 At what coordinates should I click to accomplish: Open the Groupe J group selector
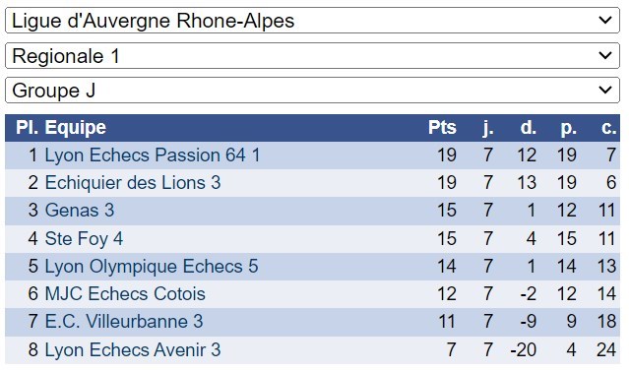[312, 91]
